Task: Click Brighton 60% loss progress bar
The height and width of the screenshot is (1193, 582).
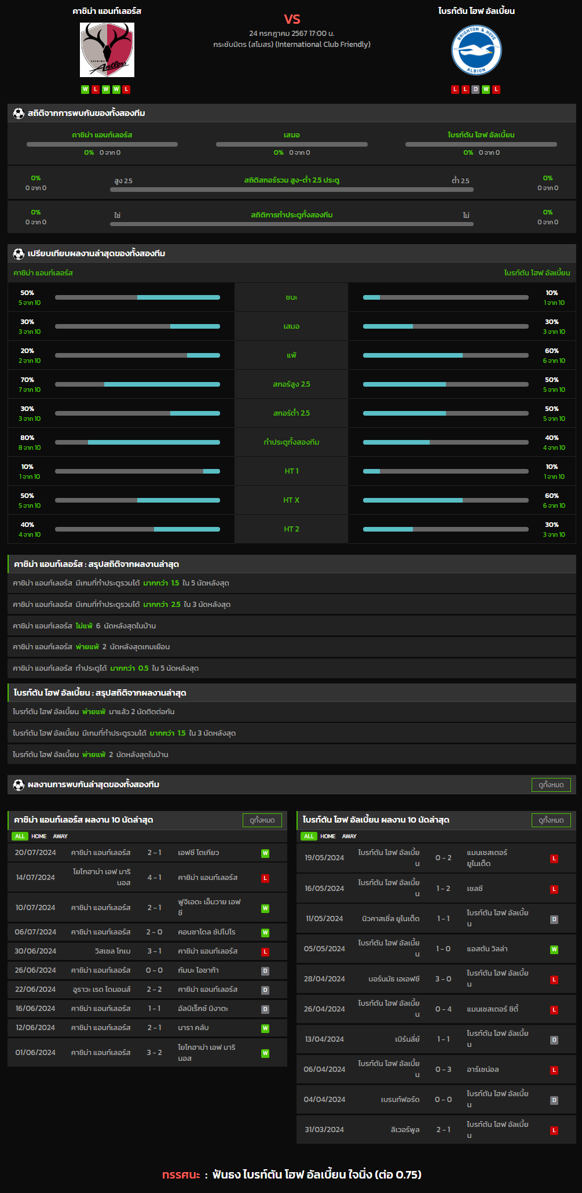Action: [446, 355]
